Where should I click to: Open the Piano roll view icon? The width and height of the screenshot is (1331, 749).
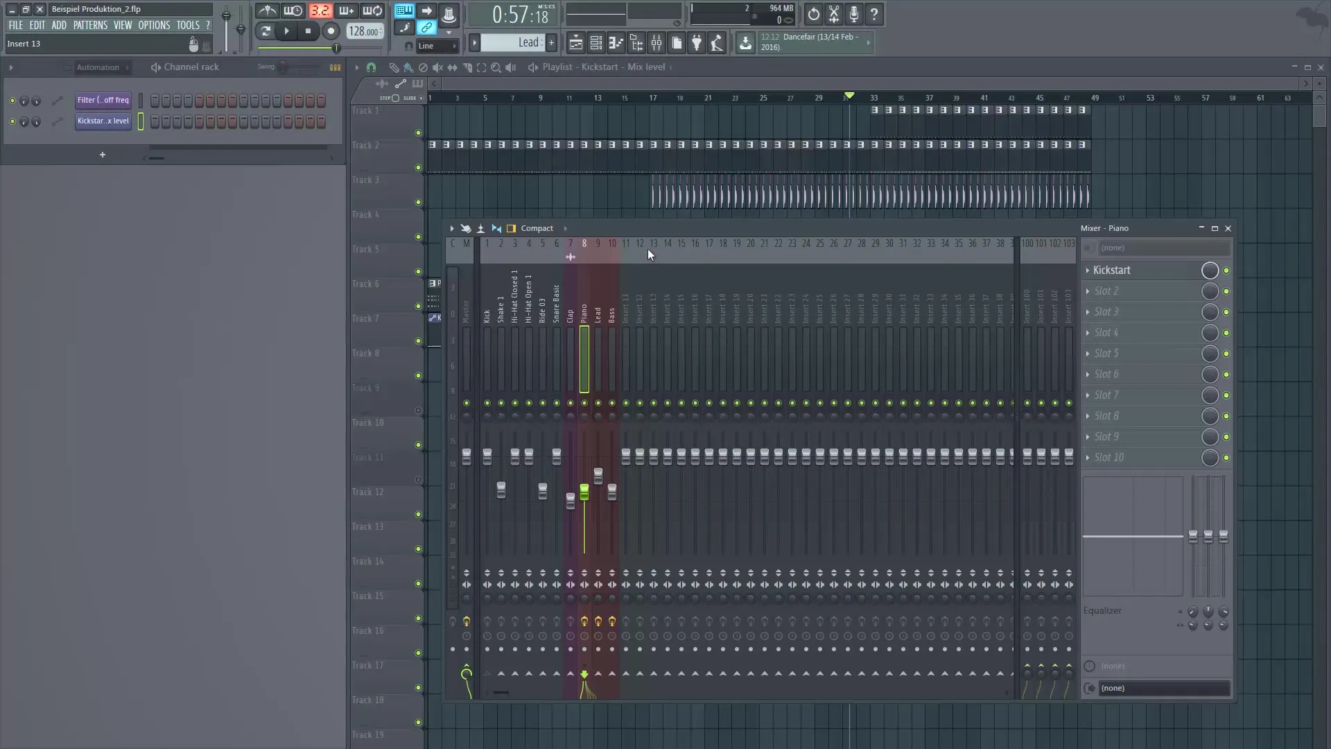click(x=616, y=43)
